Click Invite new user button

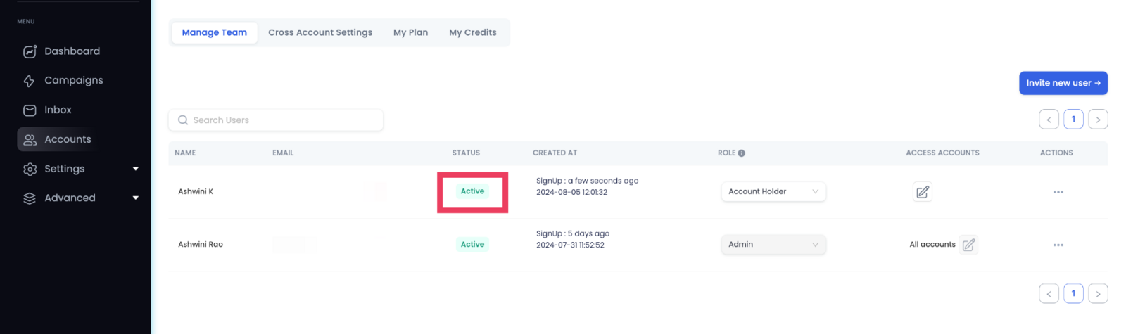1063,83
